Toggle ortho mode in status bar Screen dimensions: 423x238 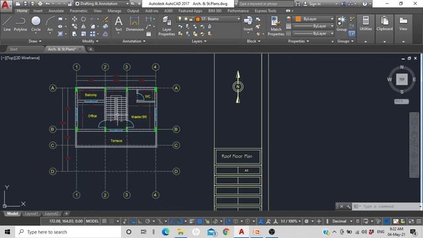coord(140,221)
